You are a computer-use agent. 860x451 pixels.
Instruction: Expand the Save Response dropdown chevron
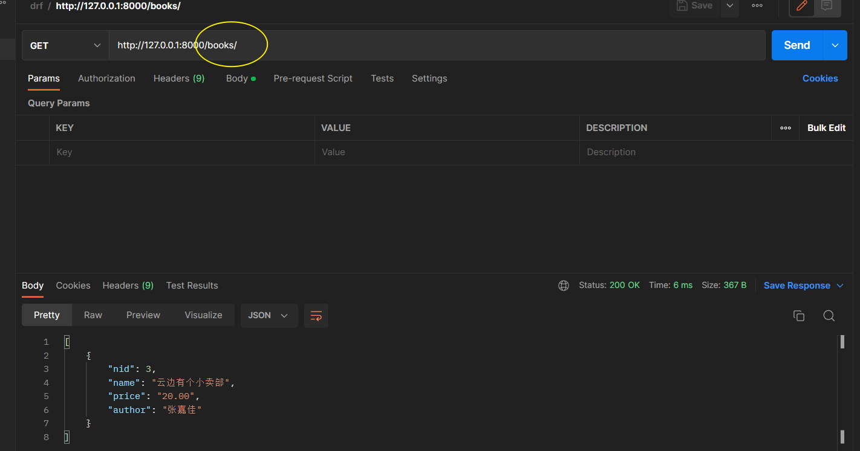coord(840,286)
